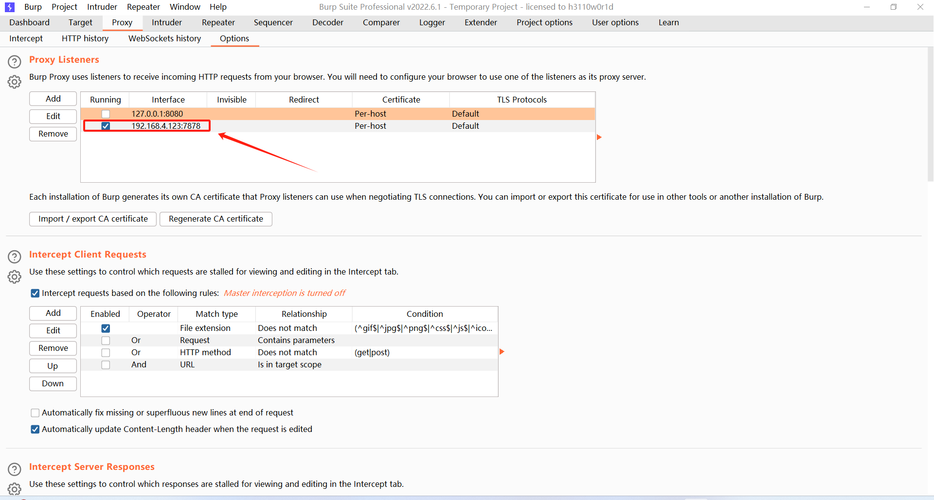Image resolution: width=934 pixels, height=500 pixels.
Task: Go to the Repeater tool tab
Action: (x=218, y=22)
